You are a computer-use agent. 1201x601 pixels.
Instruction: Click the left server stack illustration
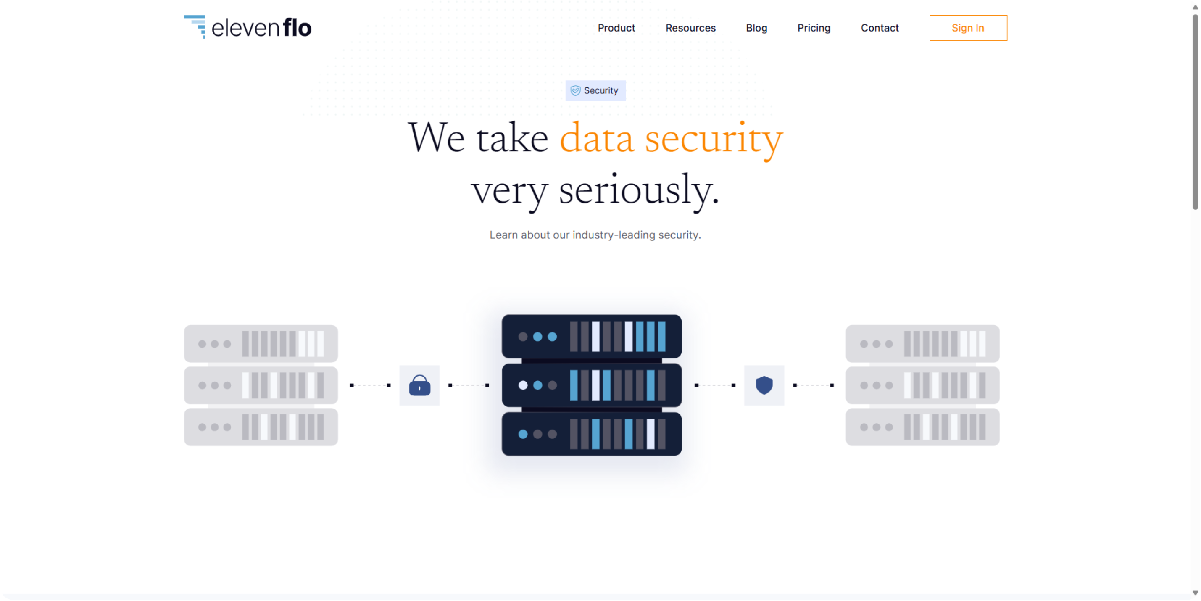point(261,385)
